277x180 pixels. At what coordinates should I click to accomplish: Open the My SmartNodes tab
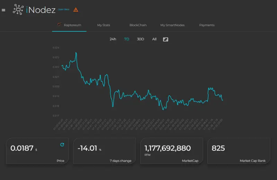click(x=172, y=25)
